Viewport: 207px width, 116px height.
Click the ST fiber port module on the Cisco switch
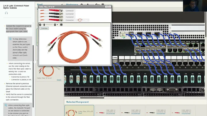point(122,34)
